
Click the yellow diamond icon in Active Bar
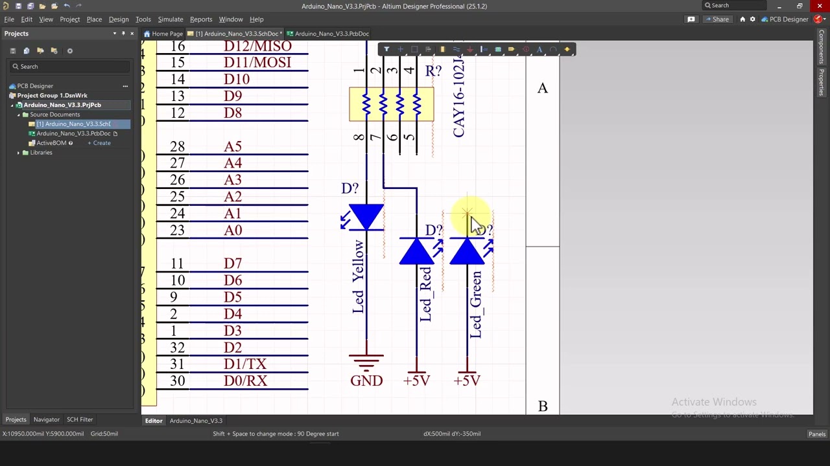tap(567, 49)
